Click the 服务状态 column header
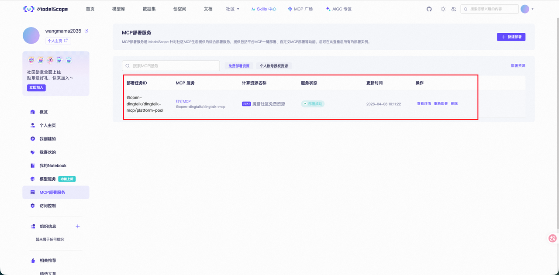The height and width of the screenshot is (275, 559). click(x=309, y=83)
